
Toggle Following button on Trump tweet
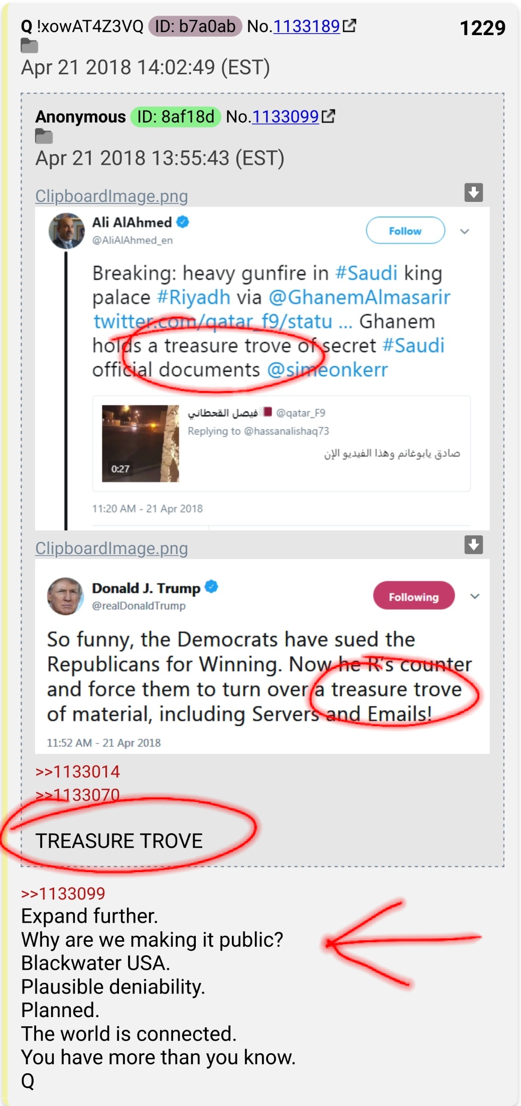tap(414, 596)
